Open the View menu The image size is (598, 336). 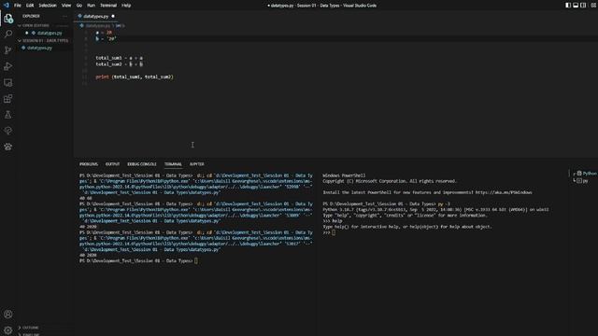66,6
